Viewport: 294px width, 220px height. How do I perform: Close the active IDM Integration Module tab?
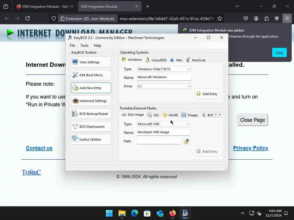(x=137, y=7)
